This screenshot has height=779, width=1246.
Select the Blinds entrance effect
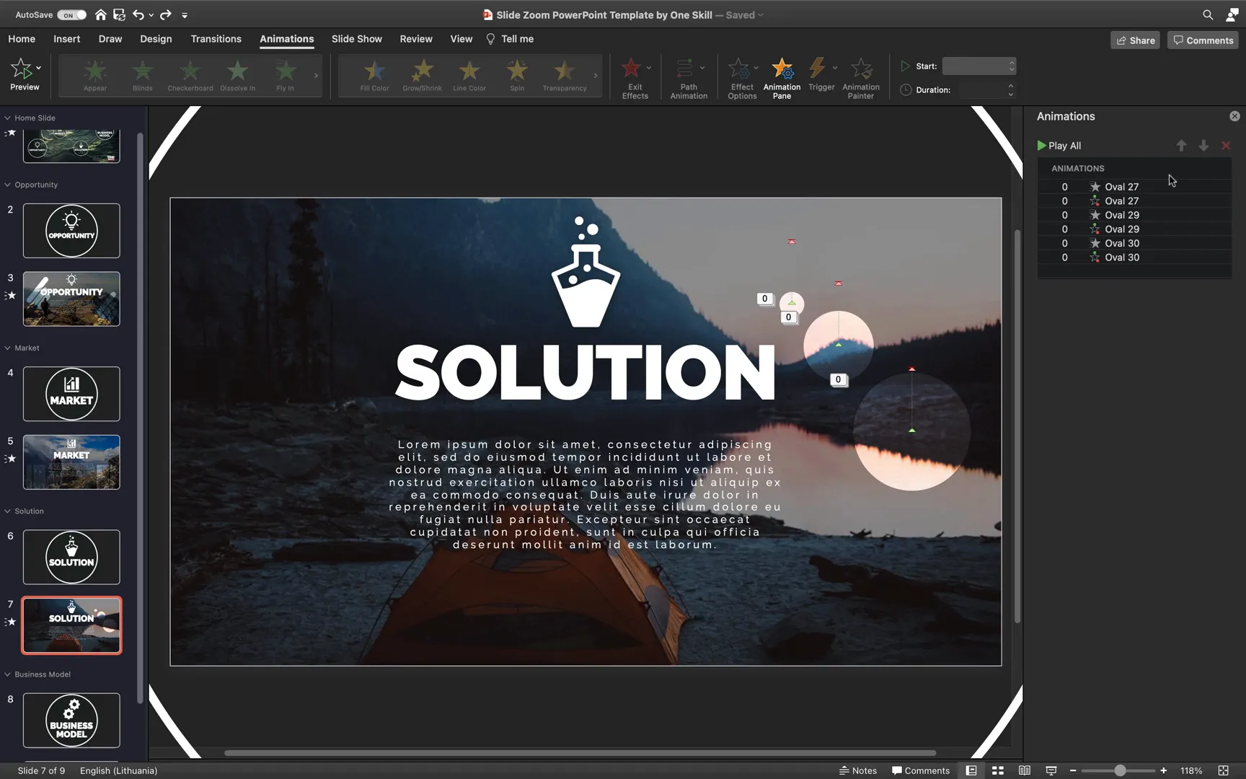coord(143,75)
